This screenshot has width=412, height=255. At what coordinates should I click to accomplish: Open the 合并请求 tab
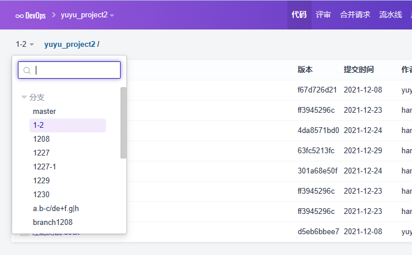click(x=355, y=15)
